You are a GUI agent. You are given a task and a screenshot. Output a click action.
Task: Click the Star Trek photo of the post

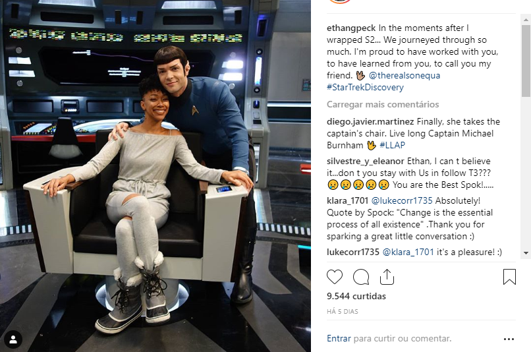click(x=155, y=176)
